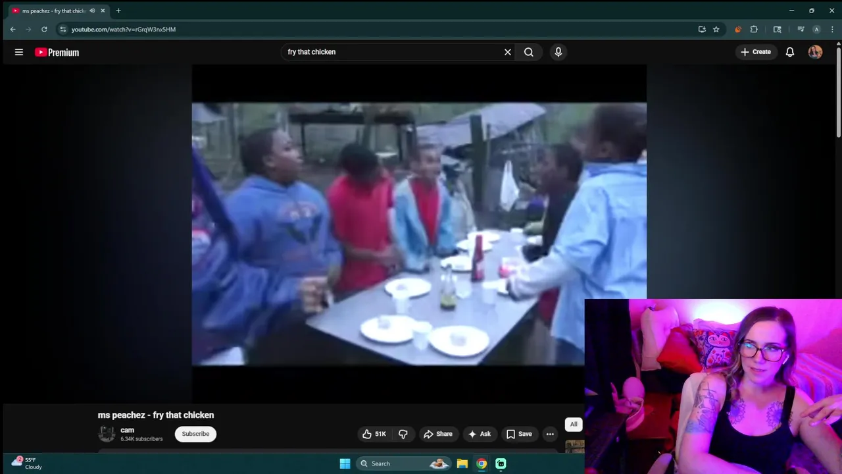The height and width of the screenshot is (474, 842).
Task: Open the YouTube account avatar menu
Action: (815, 52)
